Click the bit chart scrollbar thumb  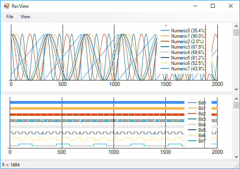(x=236, y=105)
